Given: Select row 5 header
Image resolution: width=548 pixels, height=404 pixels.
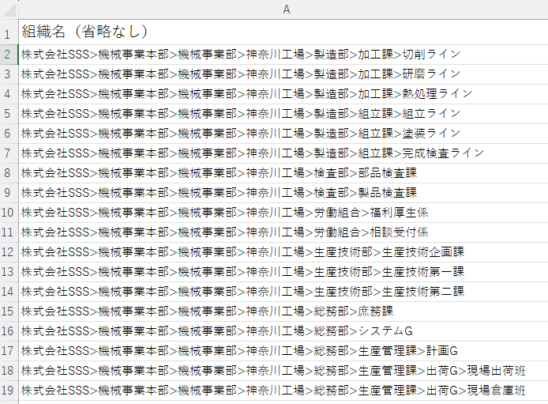Looking at the screenshot, I should click(x=9, y=114).
